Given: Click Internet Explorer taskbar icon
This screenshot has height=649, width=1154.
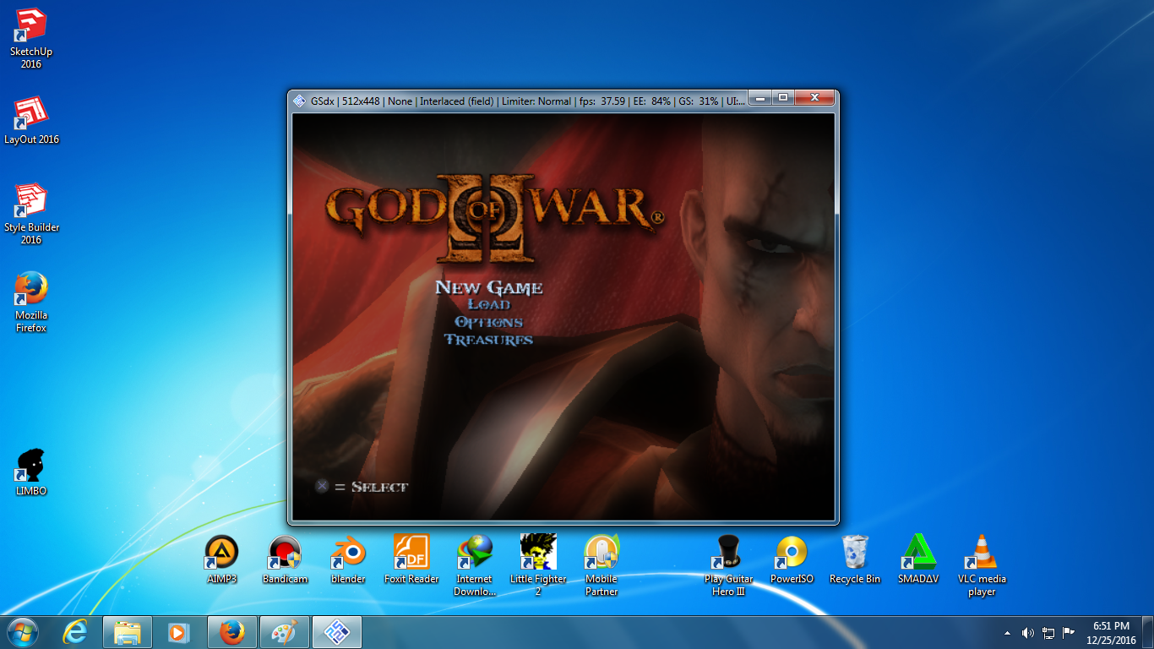Looking at the screenshot, I should tap(75, 632).
